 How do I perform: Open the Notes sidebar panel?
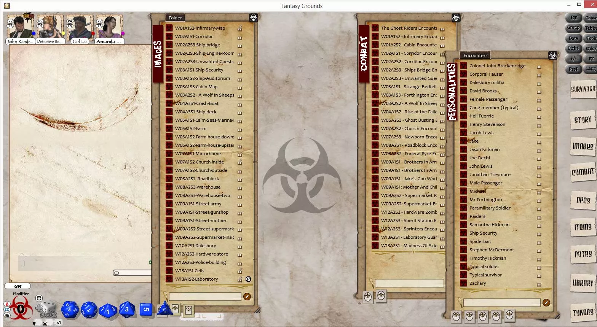click(583, 254)
